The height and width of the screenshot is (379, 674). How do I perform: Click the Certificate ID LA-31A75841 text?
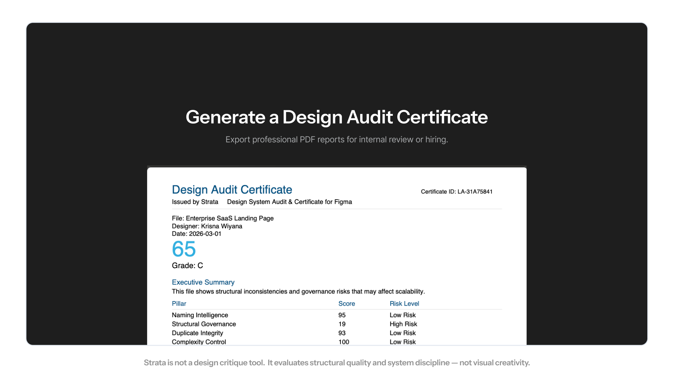456,192
